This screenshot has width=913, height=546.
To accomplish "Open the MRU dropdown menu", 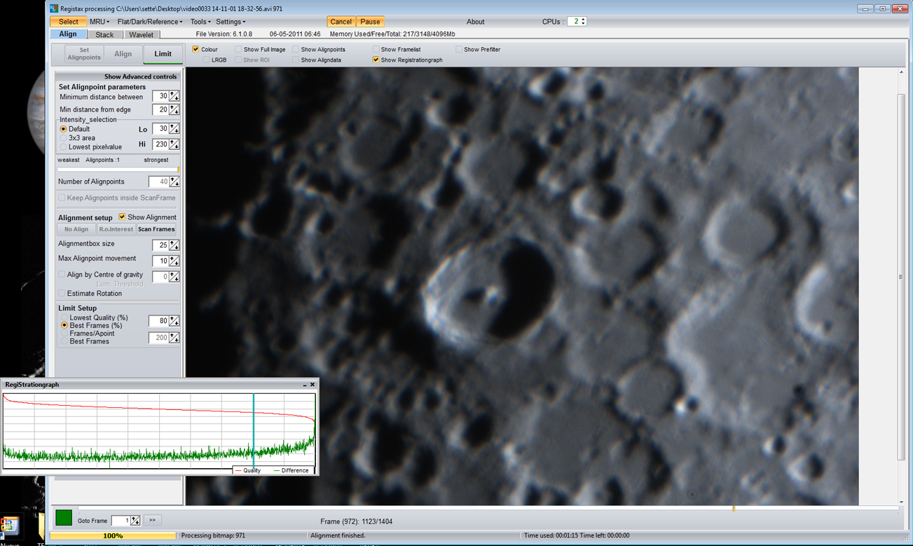I will pyautogui.click(x=99, y=22).
